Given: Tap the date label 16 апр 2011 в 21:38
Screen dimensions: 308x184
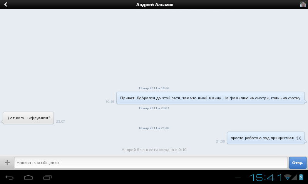Looking at the screenshot, I should point(154,128).
